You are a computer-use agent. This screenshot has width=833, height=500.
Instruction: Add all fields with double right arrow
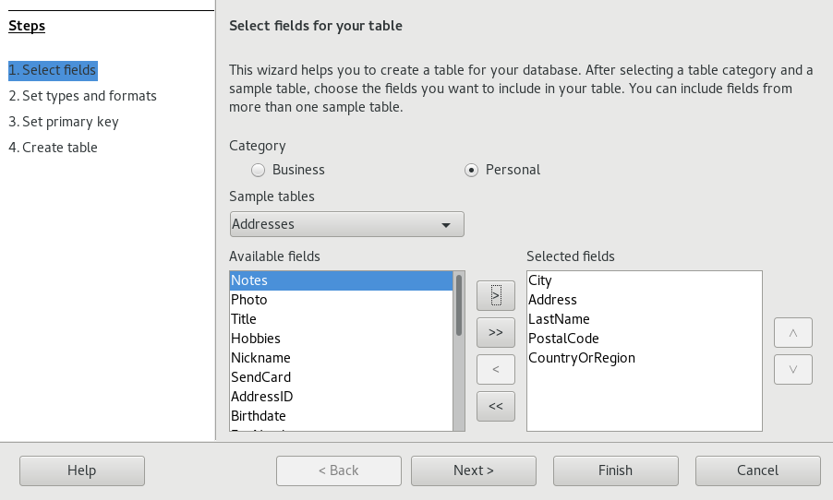(496, 332)
